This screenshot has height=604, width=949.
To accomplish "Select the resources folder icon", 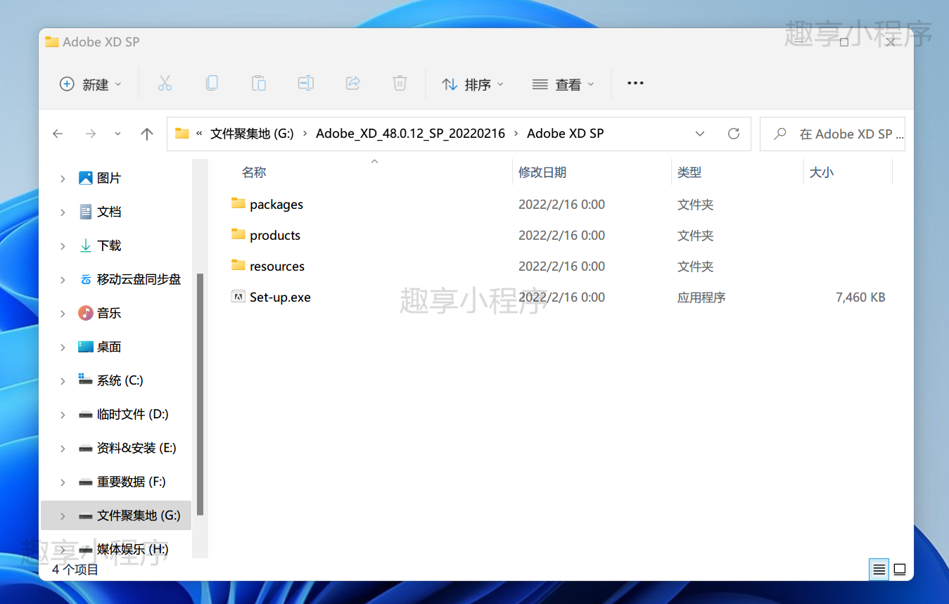I will pos(238,266).
